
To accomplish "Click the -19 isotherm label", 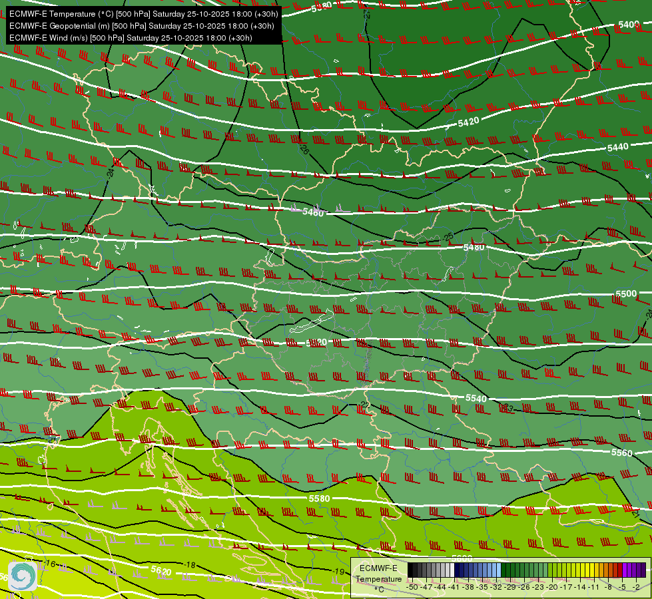I will pyautogui.click(x=338, y=572).
